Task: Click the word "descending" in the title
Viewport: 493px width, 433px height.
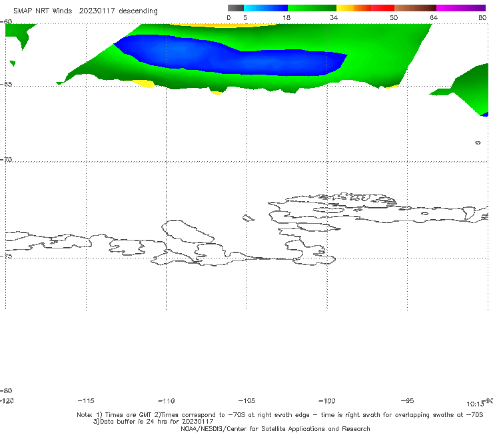Action: click(x=139, y=11)
